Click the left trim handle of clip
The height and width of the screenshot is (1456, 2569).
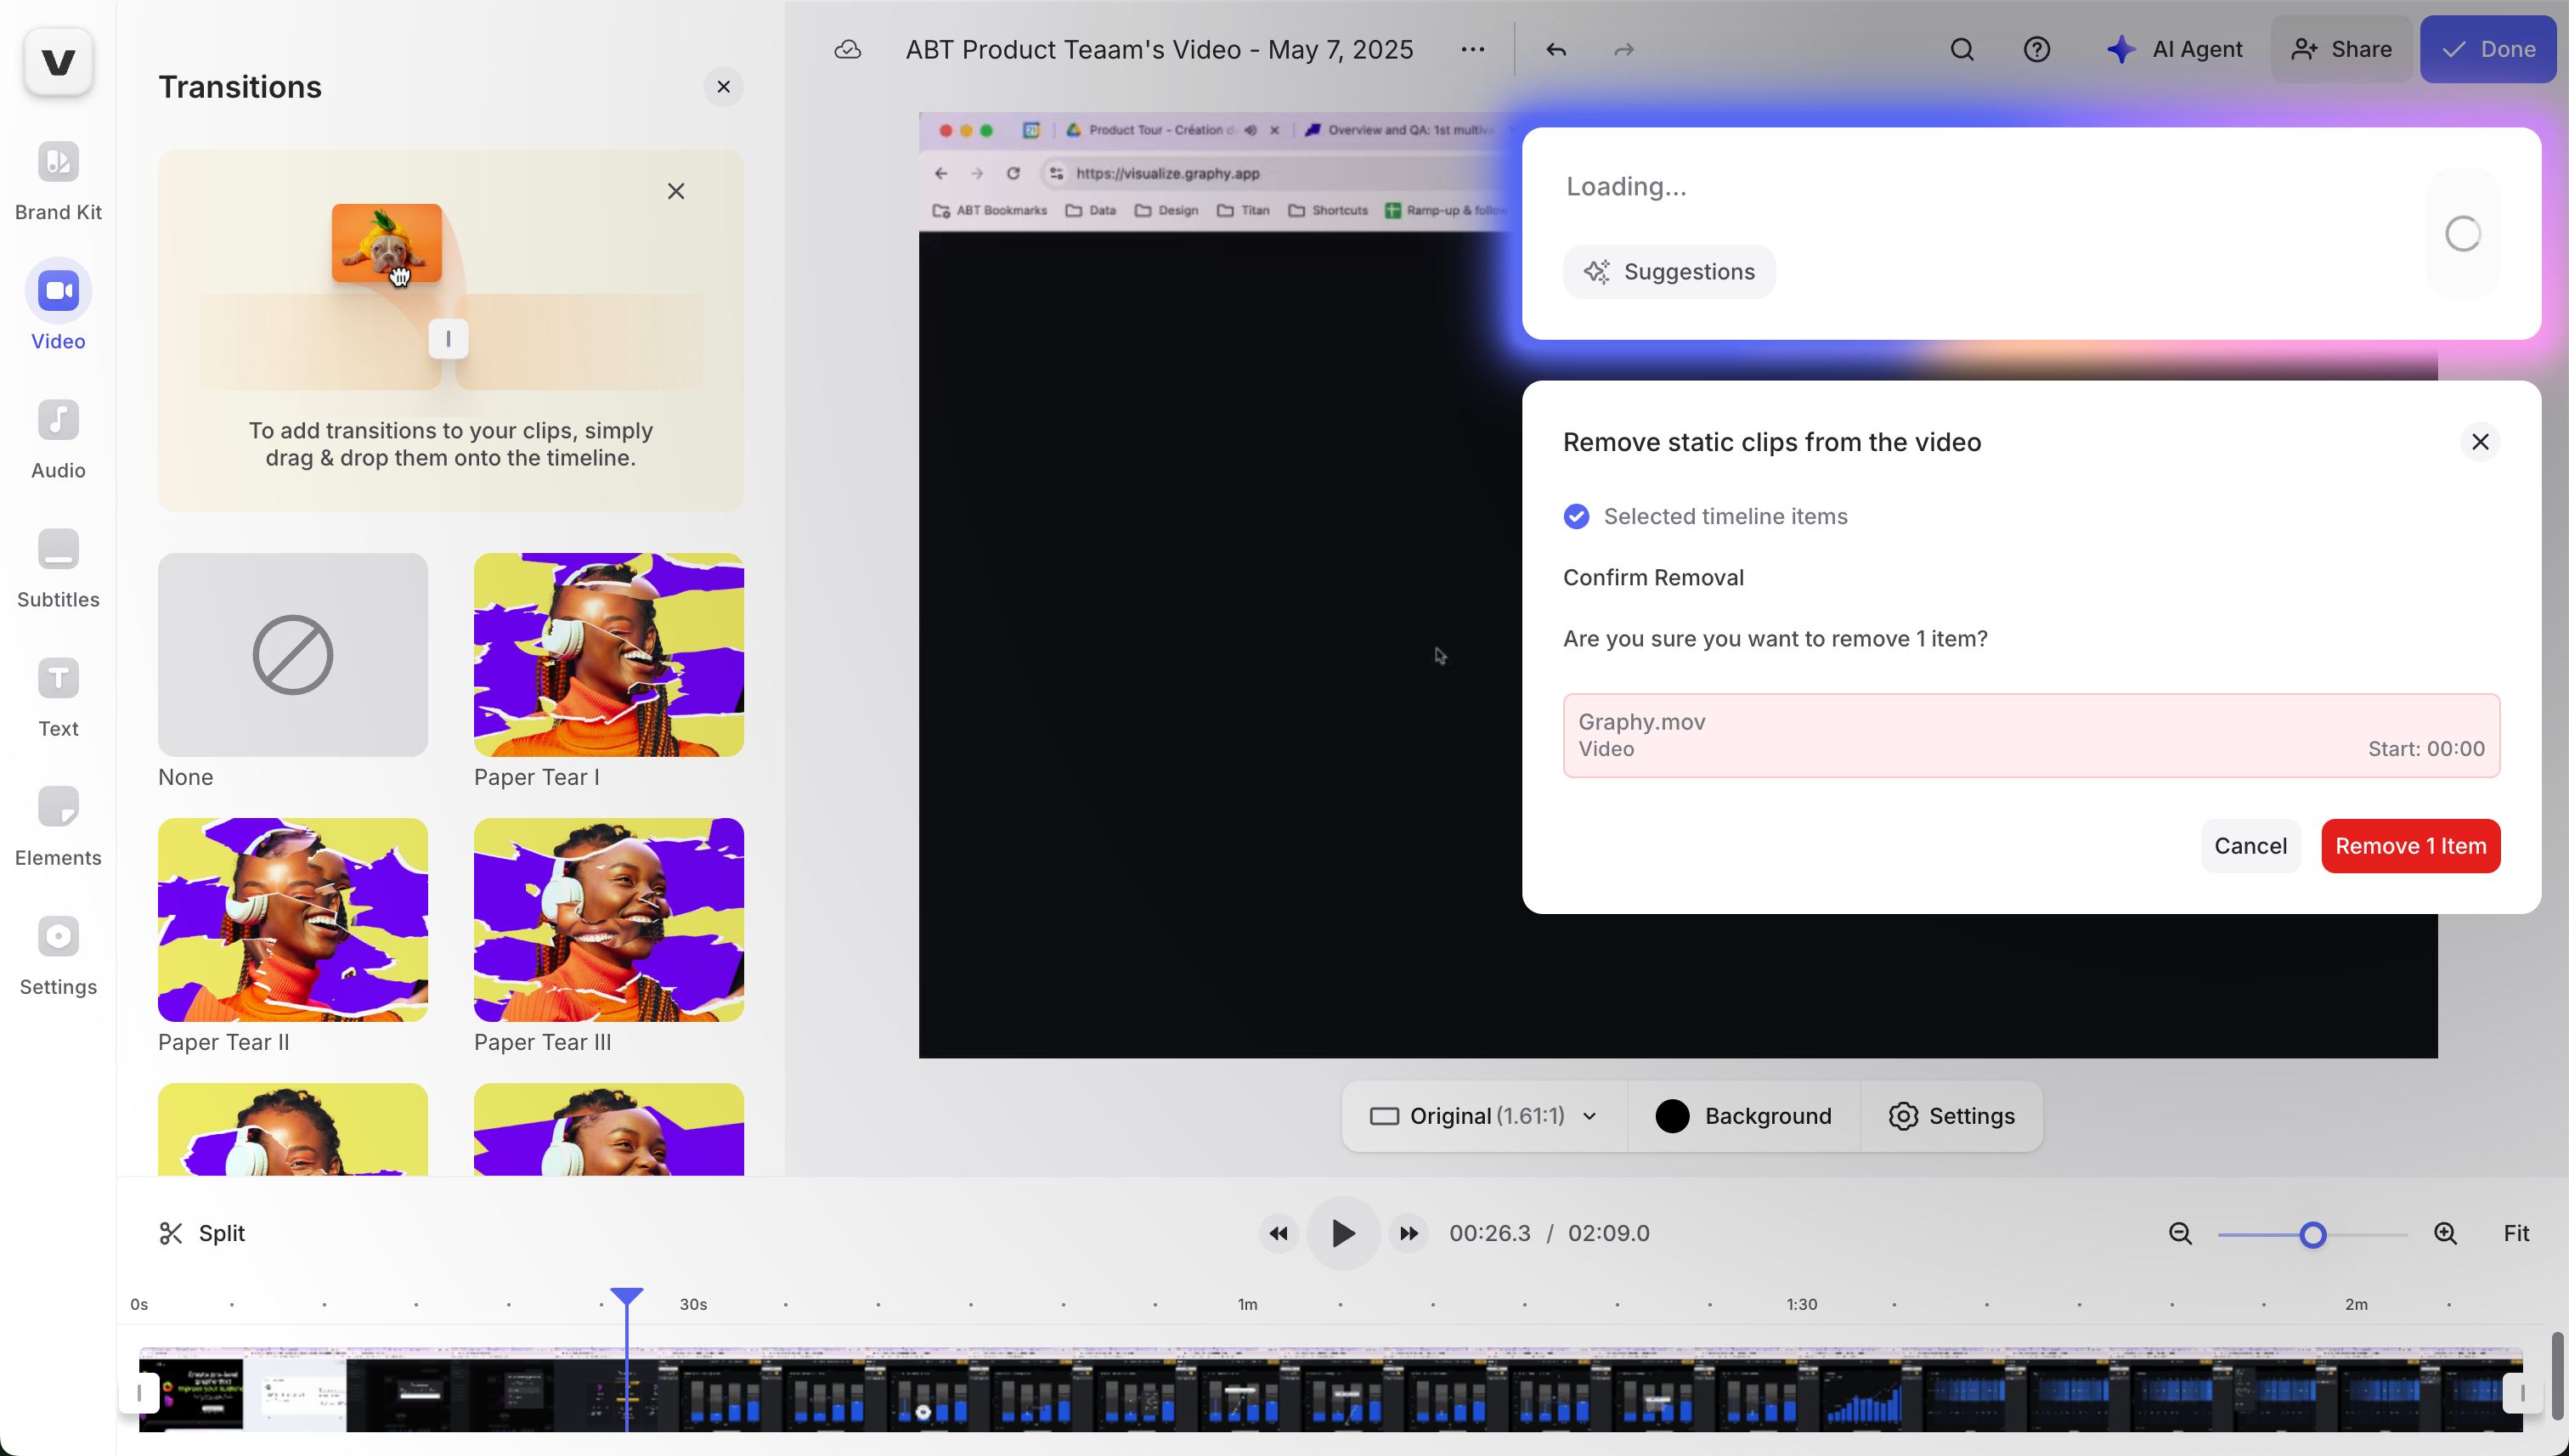(139, 1392)
